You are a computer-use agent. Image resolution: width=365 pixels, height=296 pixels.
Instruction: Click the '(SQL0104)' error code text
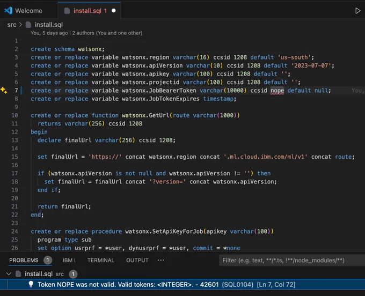(237, 285)
